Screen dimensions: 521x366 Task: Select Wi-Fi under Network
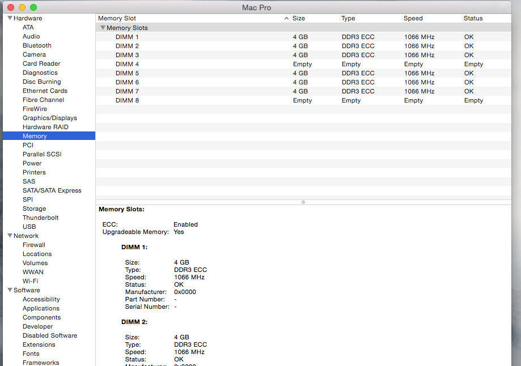[30, 281]
